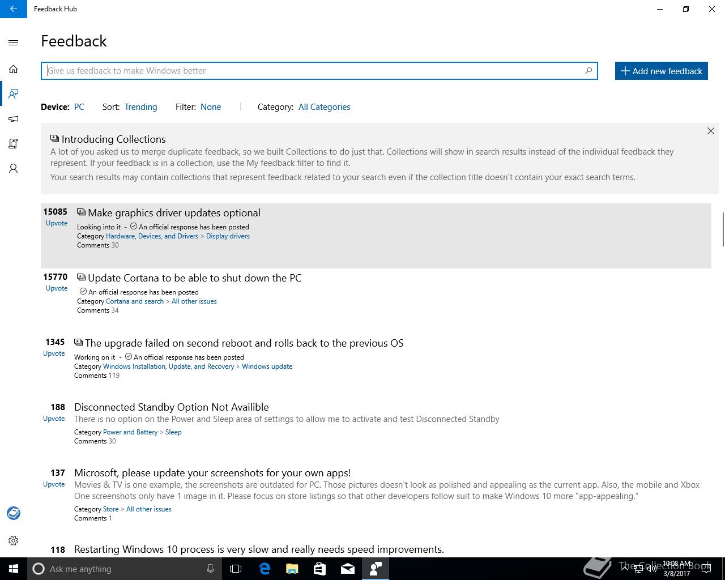Image resolution: width=725 pixels, height=580 pixels.
Task: Dismiss the Introducing Collections banner
Action: [x=711, y=131]
